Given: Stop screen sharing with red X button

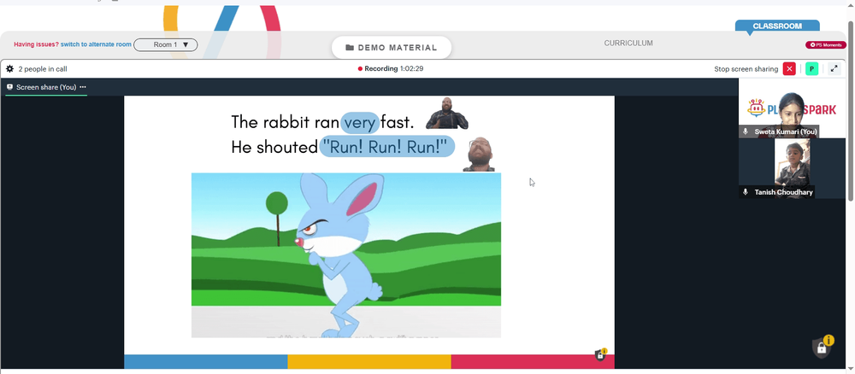Looking at the screenshot, I should pos(789,68).
